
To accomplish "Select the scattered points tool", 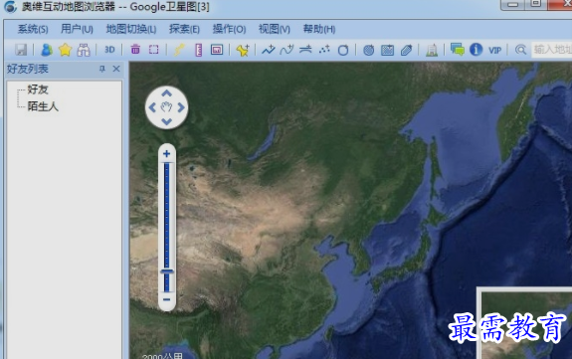I will (x=324, y=50).
